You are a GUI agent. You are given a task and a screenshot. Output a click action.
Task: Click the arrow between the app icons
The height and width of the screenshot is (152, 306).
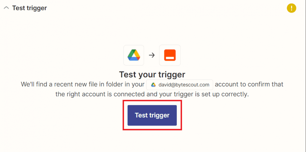tap(152, 55)
